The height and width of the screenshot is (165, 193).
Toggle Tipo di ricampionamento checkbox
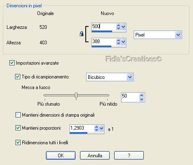17,77
